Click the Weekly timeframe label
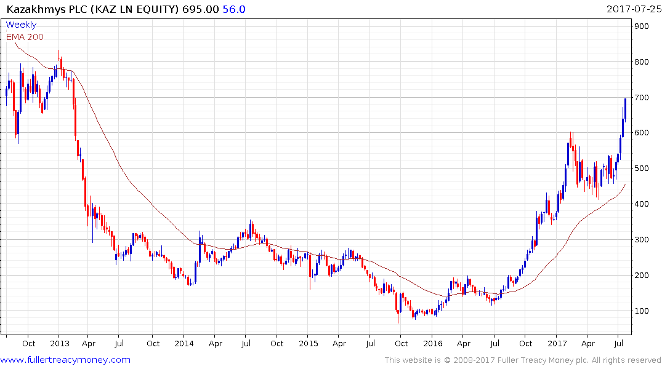 click(x=21, y=25)
